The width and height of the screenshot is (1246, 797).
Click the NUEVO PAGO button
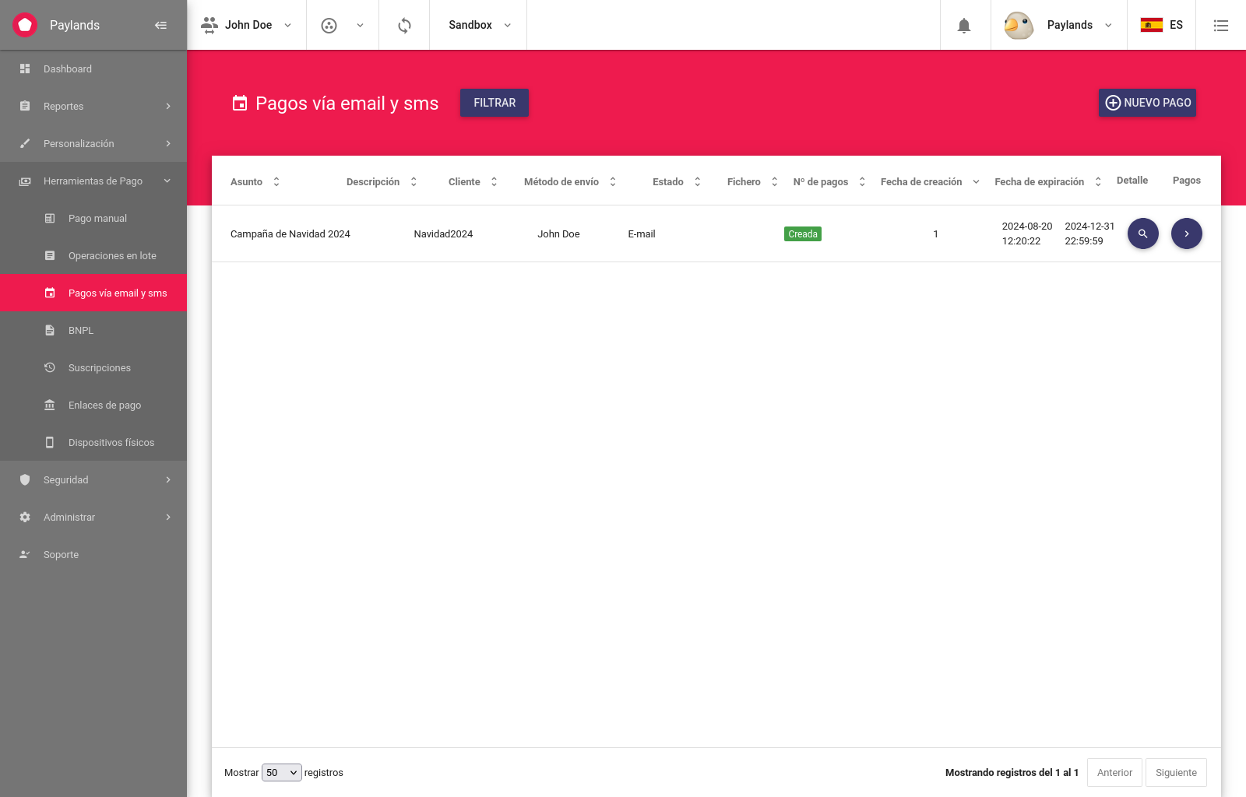click(x=1147, y=103)
